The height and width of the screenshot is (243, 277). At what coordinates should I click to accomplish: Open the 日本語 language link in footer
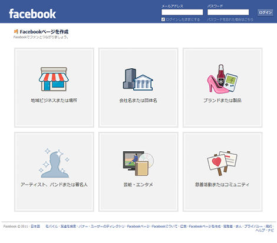pos(35,227)
